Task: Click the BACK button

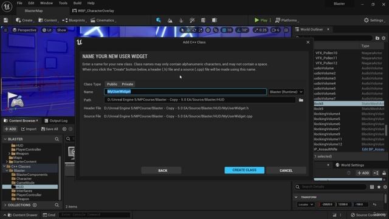Action: [162, 170]
